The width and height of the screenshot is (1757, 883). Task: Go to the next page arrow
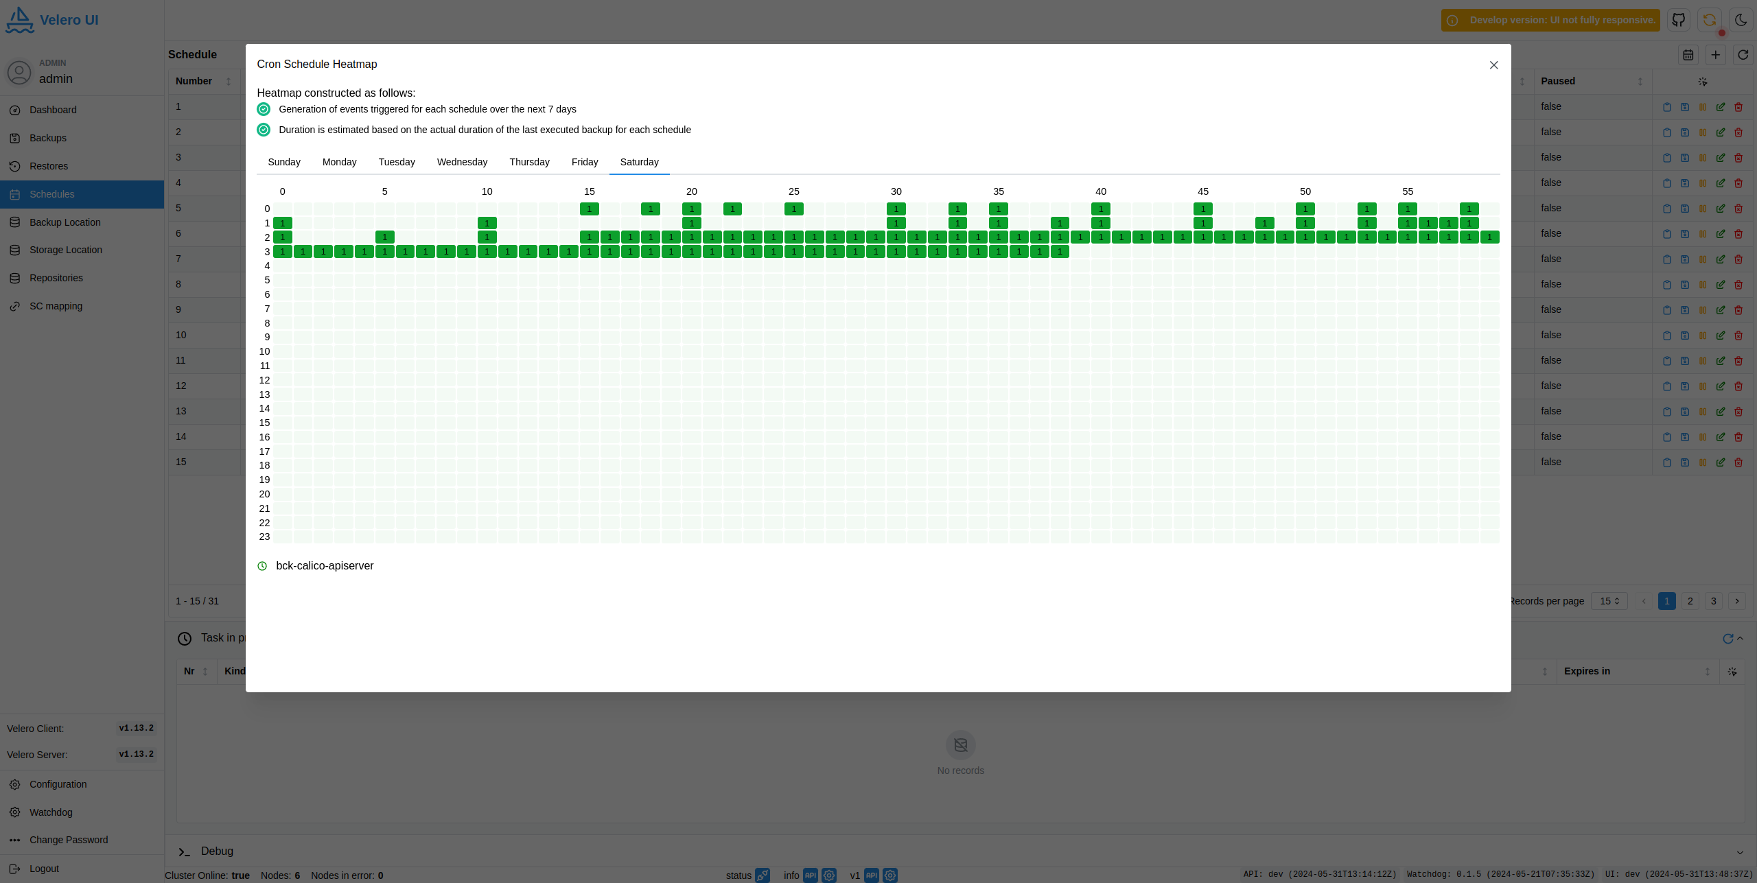coord(1737,601)
